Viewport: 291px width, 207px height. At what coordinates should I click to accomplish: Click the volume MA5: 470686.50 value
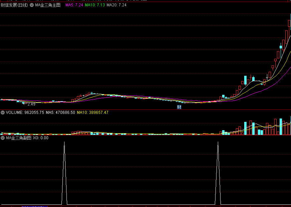[60, 113]
